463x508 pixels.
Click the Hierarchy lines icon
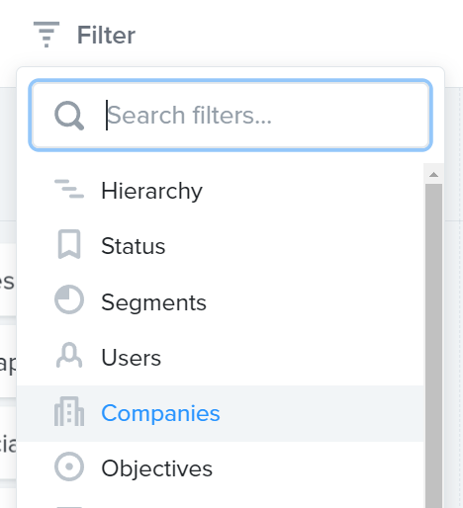click(x=69, y=189)
